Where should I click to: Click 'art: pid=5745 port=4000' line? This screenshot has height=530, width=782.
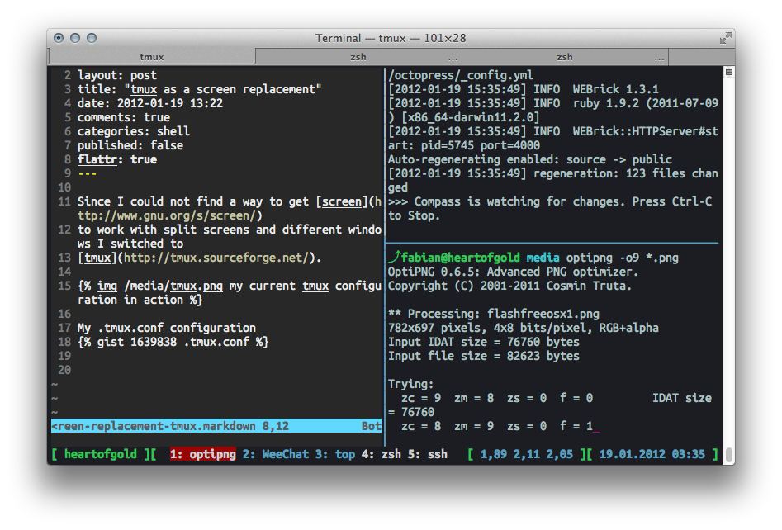point(464,145)
